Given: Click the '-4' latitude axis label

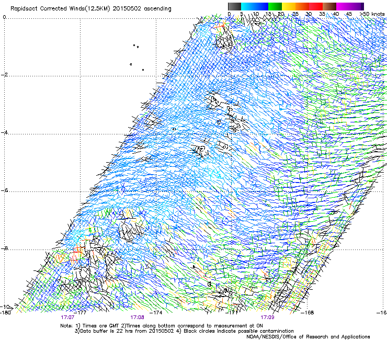Looking at the screenshot, I should [x=4, y=132].
